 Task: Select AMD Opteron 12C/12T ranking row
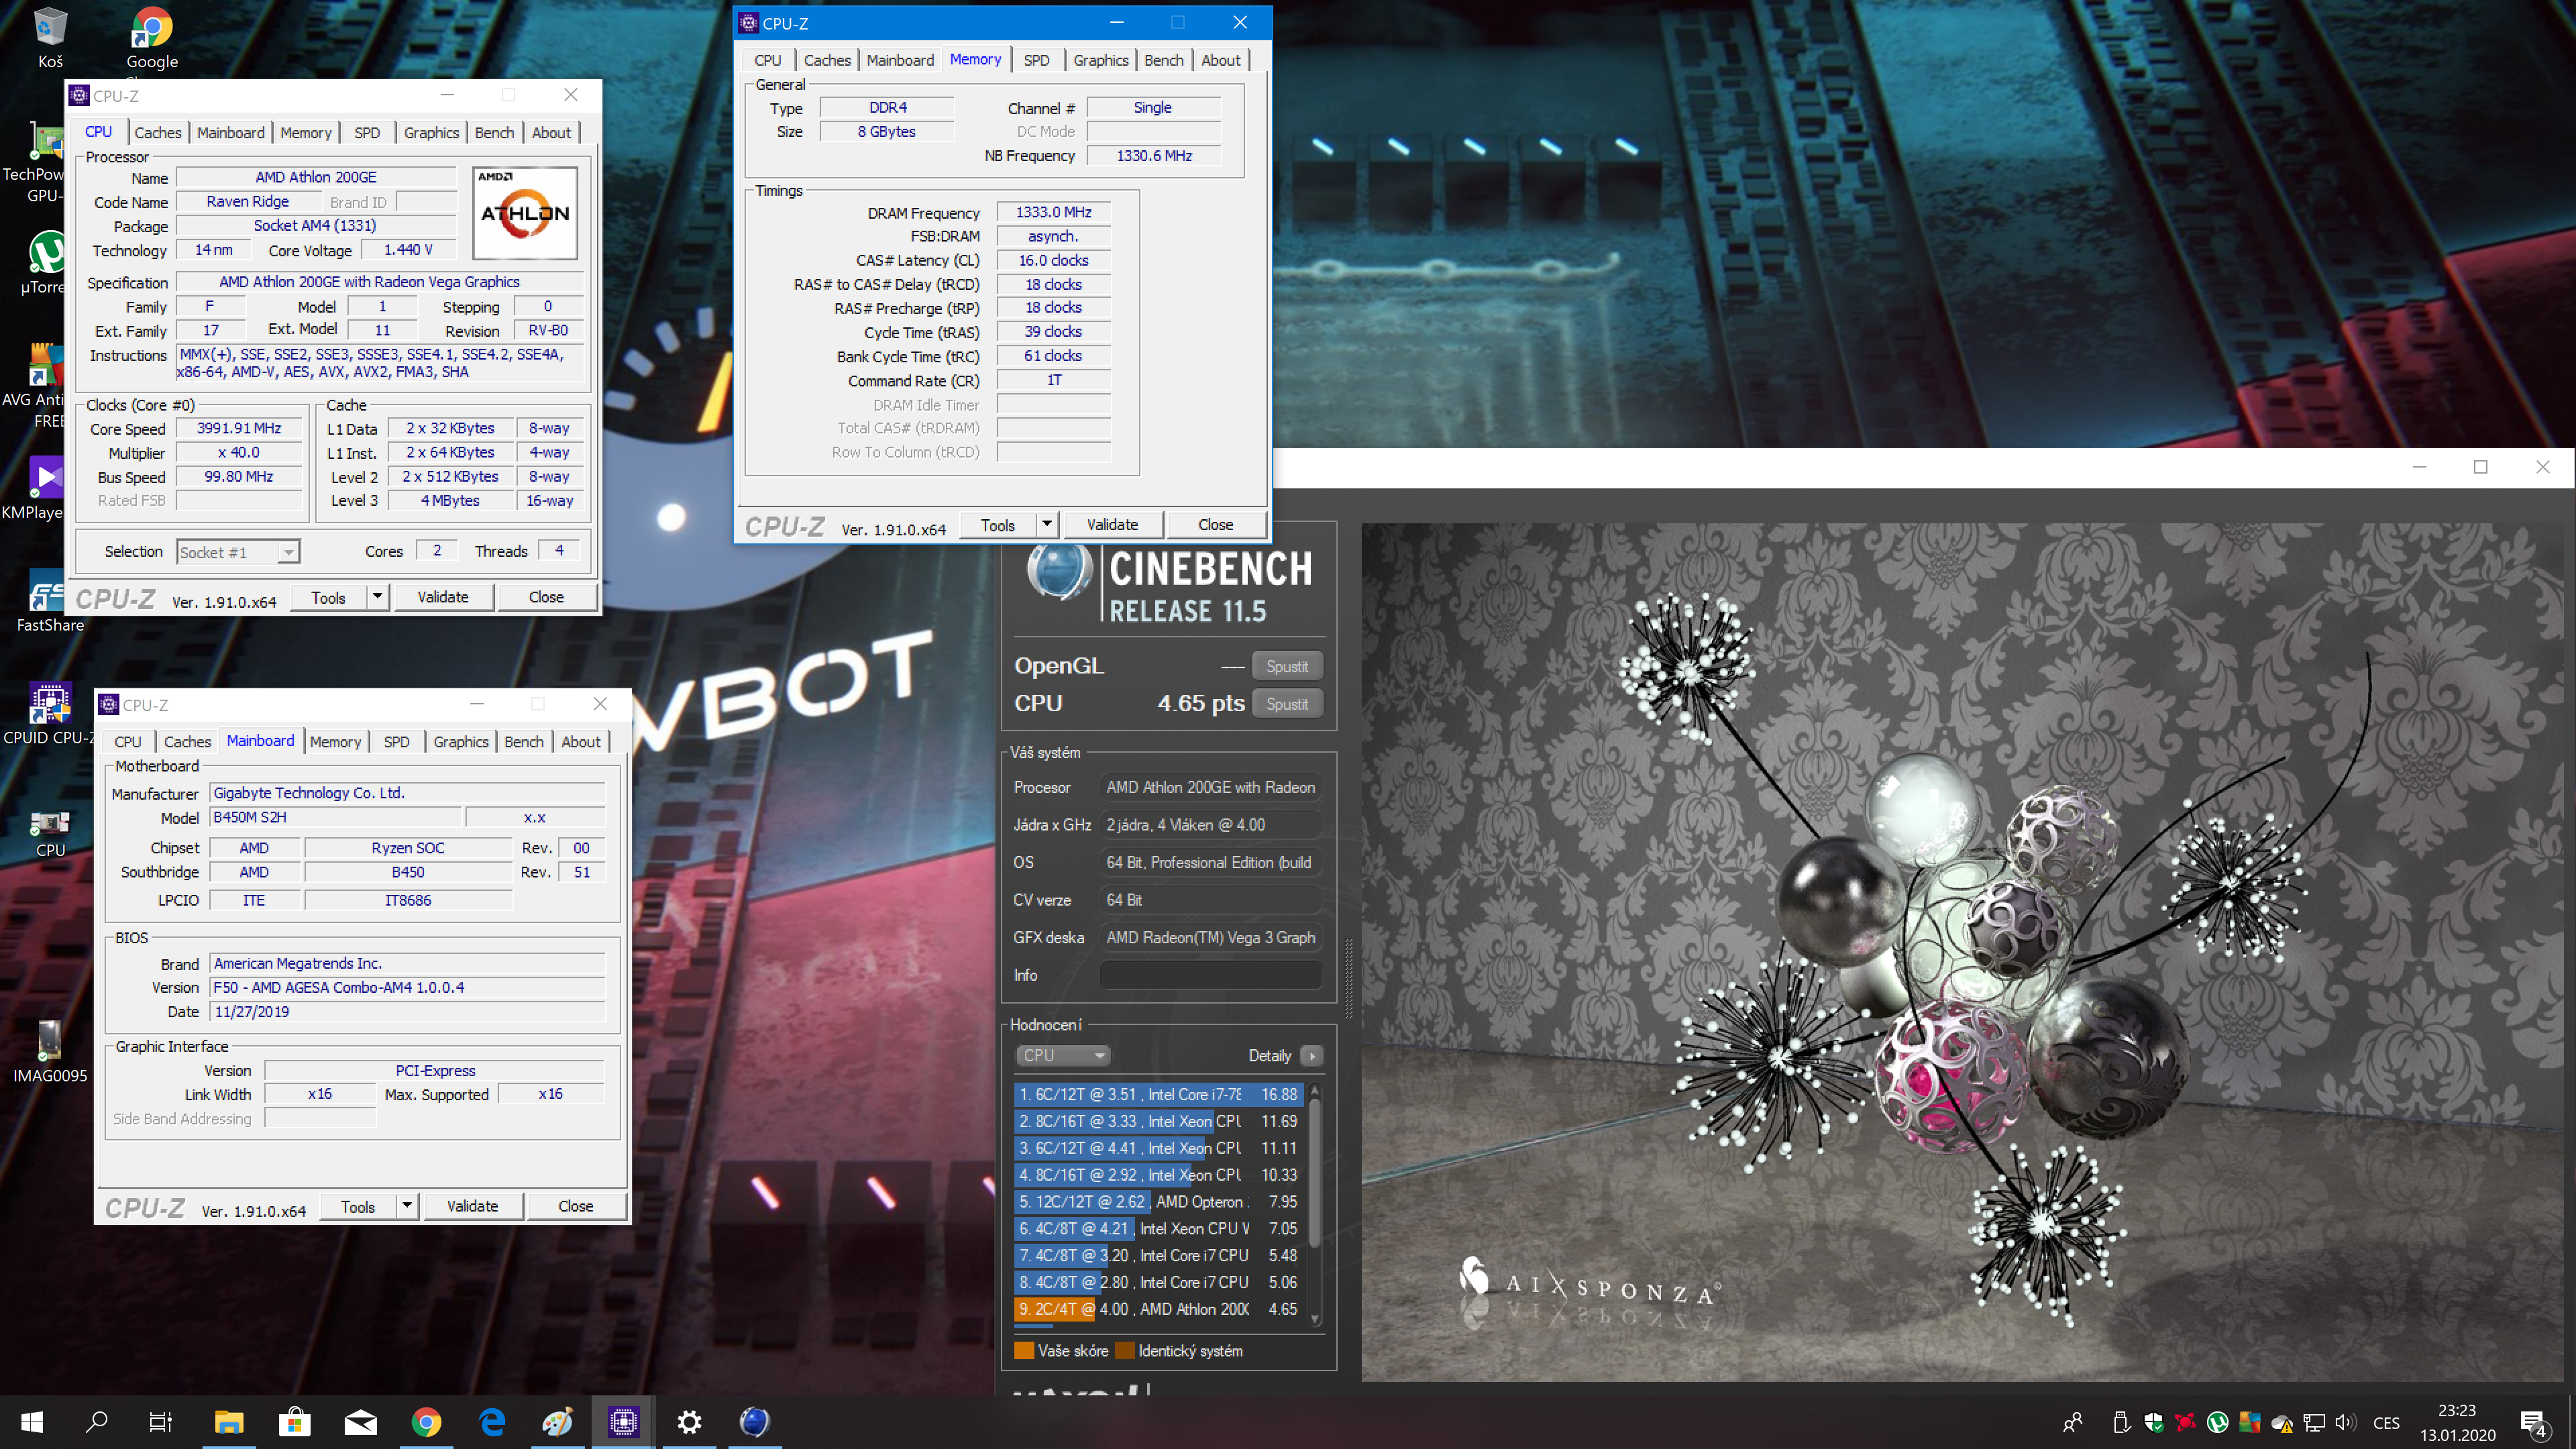1159,1202
